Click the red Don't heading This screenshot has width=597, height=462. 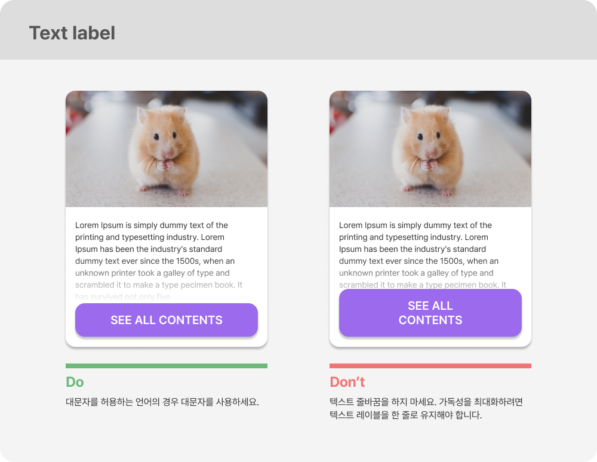point(347,381)
